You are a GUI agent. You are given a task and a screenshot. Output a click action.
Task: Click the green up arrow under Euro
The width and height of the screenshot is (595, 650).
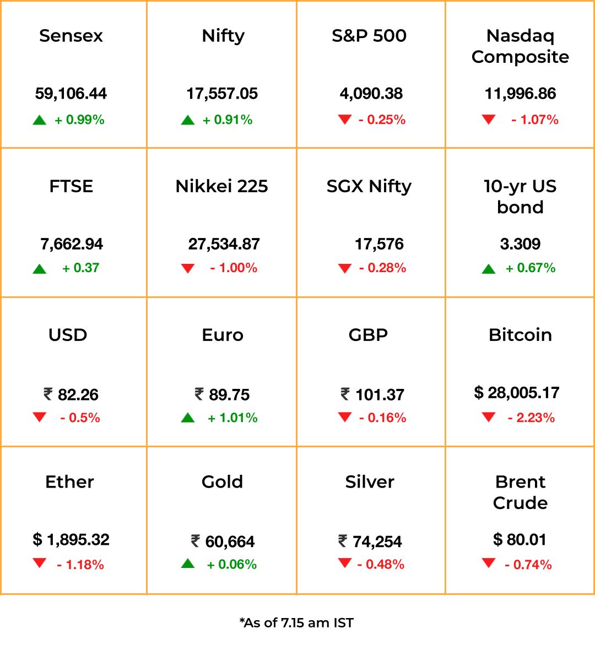tap(188, 418)
